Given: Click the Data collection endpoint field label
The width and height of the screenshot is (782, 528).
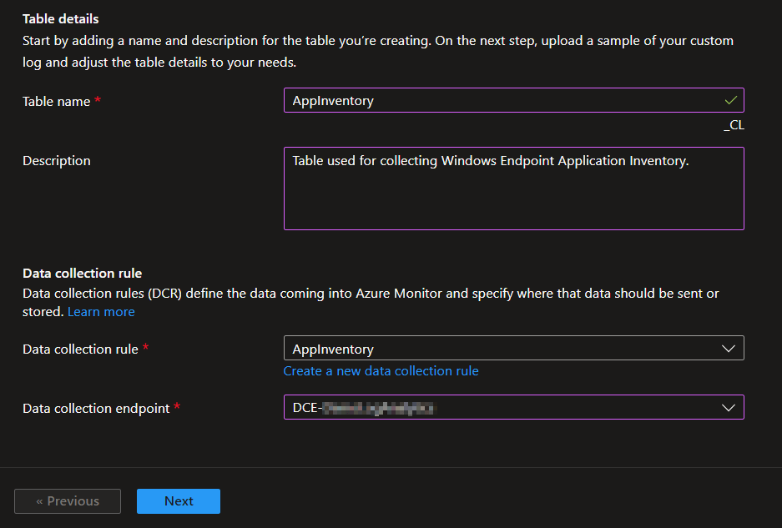Looking at the screenshot, I should point(96,409).
